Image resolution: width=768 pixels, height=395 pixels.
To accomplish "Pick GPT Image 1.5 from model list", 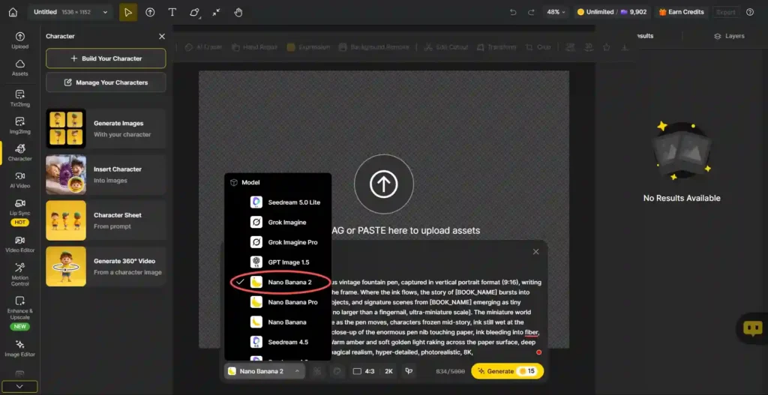I will point(288,262).
